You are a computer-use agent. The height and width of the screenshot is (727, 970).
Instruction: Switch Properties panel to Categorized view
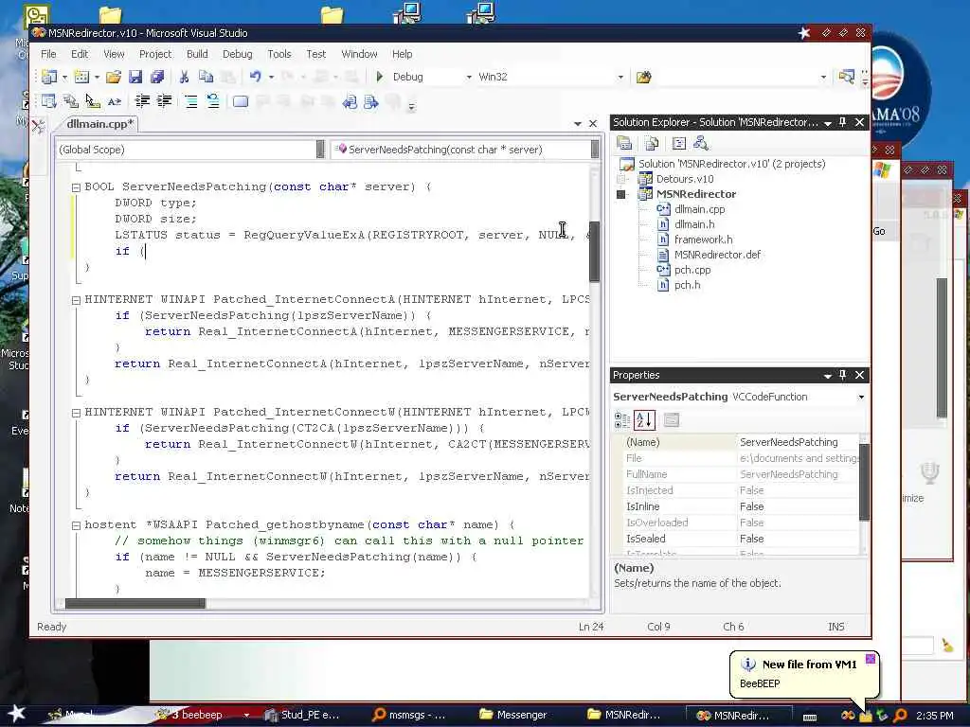pyautogui.click(x=622, y=420)
